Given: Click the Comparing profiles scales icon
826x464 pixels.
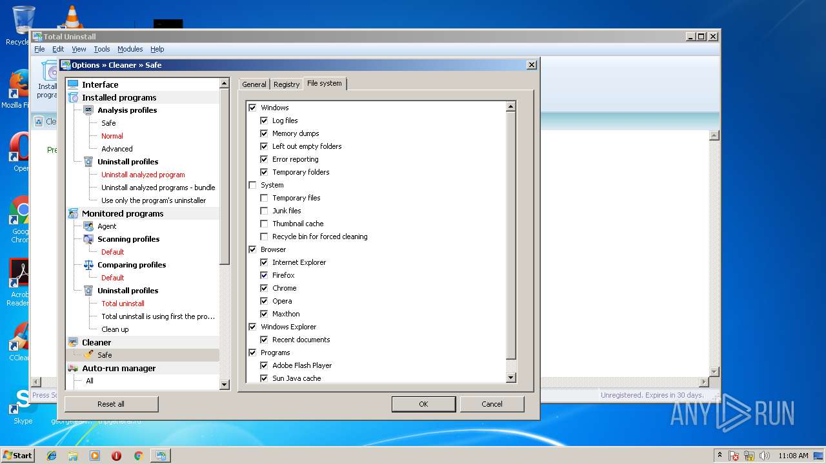Looking at the screenshot, I should [x=88, y=265].
